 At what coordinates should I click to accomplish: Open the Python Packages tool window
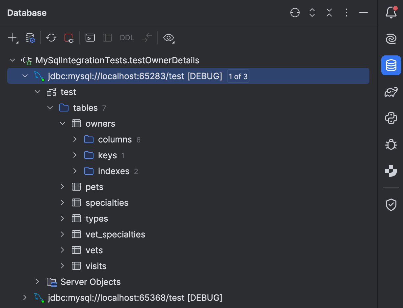pyautogui.click(x=391, y=118)
